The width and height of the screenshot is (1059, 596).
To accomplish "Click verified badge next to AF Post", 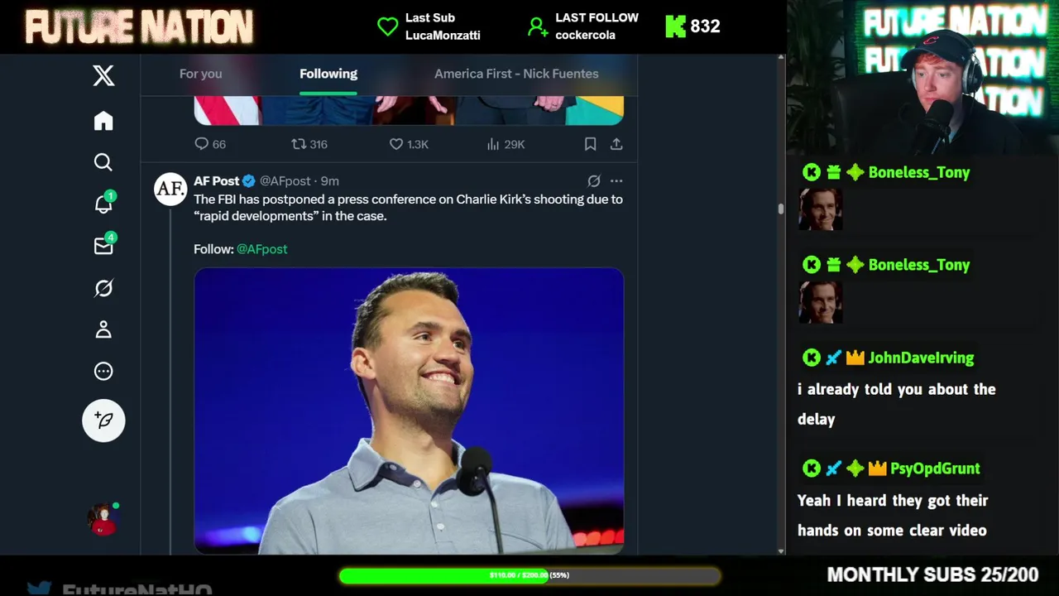I will [248, 180].
